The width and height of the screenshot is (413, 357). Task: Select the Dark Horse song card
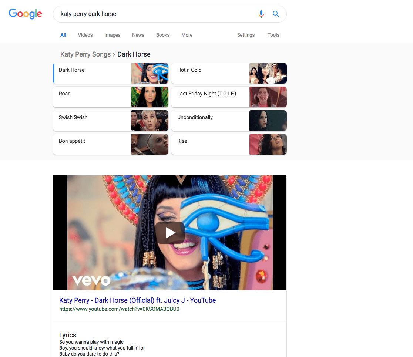pyautogui.click(x=111, y=73)
